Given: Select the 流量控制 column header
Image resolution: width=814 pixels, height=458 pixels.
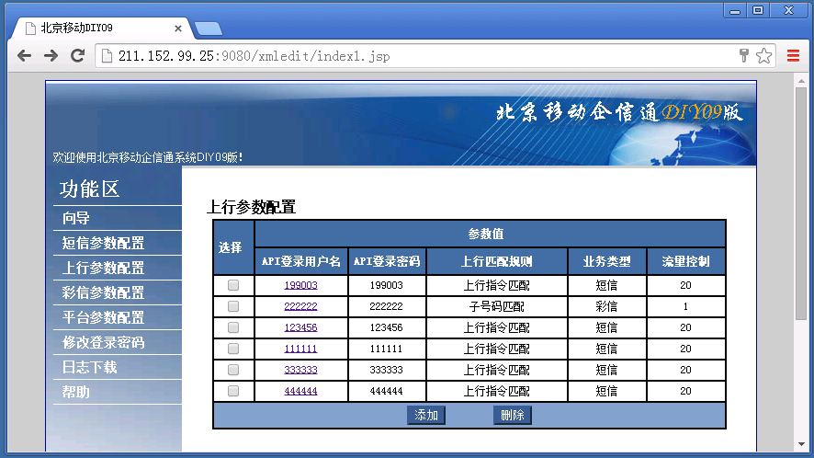Looking at the screenshot, I should pyautogui.click(x=685, y=261).
